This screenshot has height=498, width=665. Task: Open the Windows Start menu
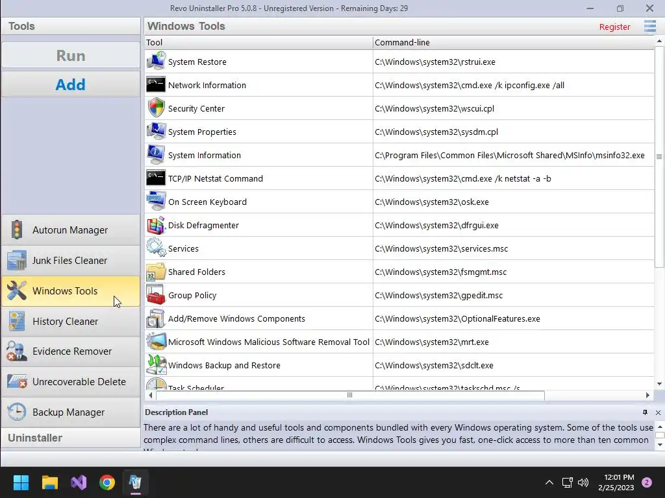pos(21,482)
